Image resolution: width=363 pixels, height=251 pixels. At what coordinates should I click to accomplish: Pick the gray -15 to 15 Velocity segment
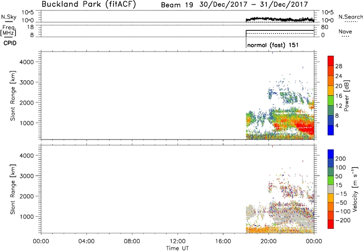click(x=331, y=189)
